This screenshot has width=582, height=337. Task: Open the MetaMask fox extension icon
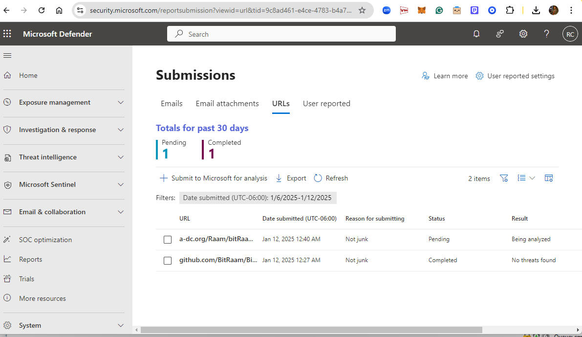coord(422,10)
